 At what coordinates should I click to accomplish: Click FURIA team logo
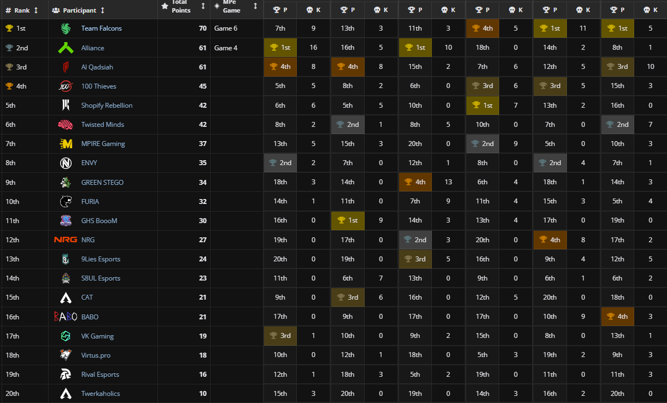pos(66,201)
